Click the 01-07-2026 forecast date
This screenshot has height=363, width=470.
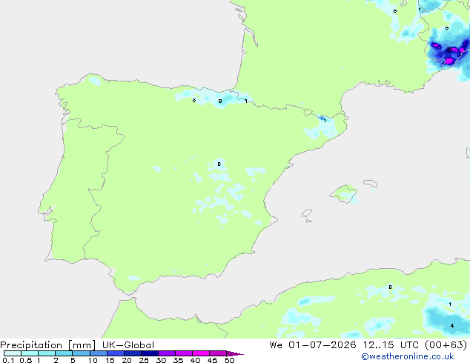[322, 345]
